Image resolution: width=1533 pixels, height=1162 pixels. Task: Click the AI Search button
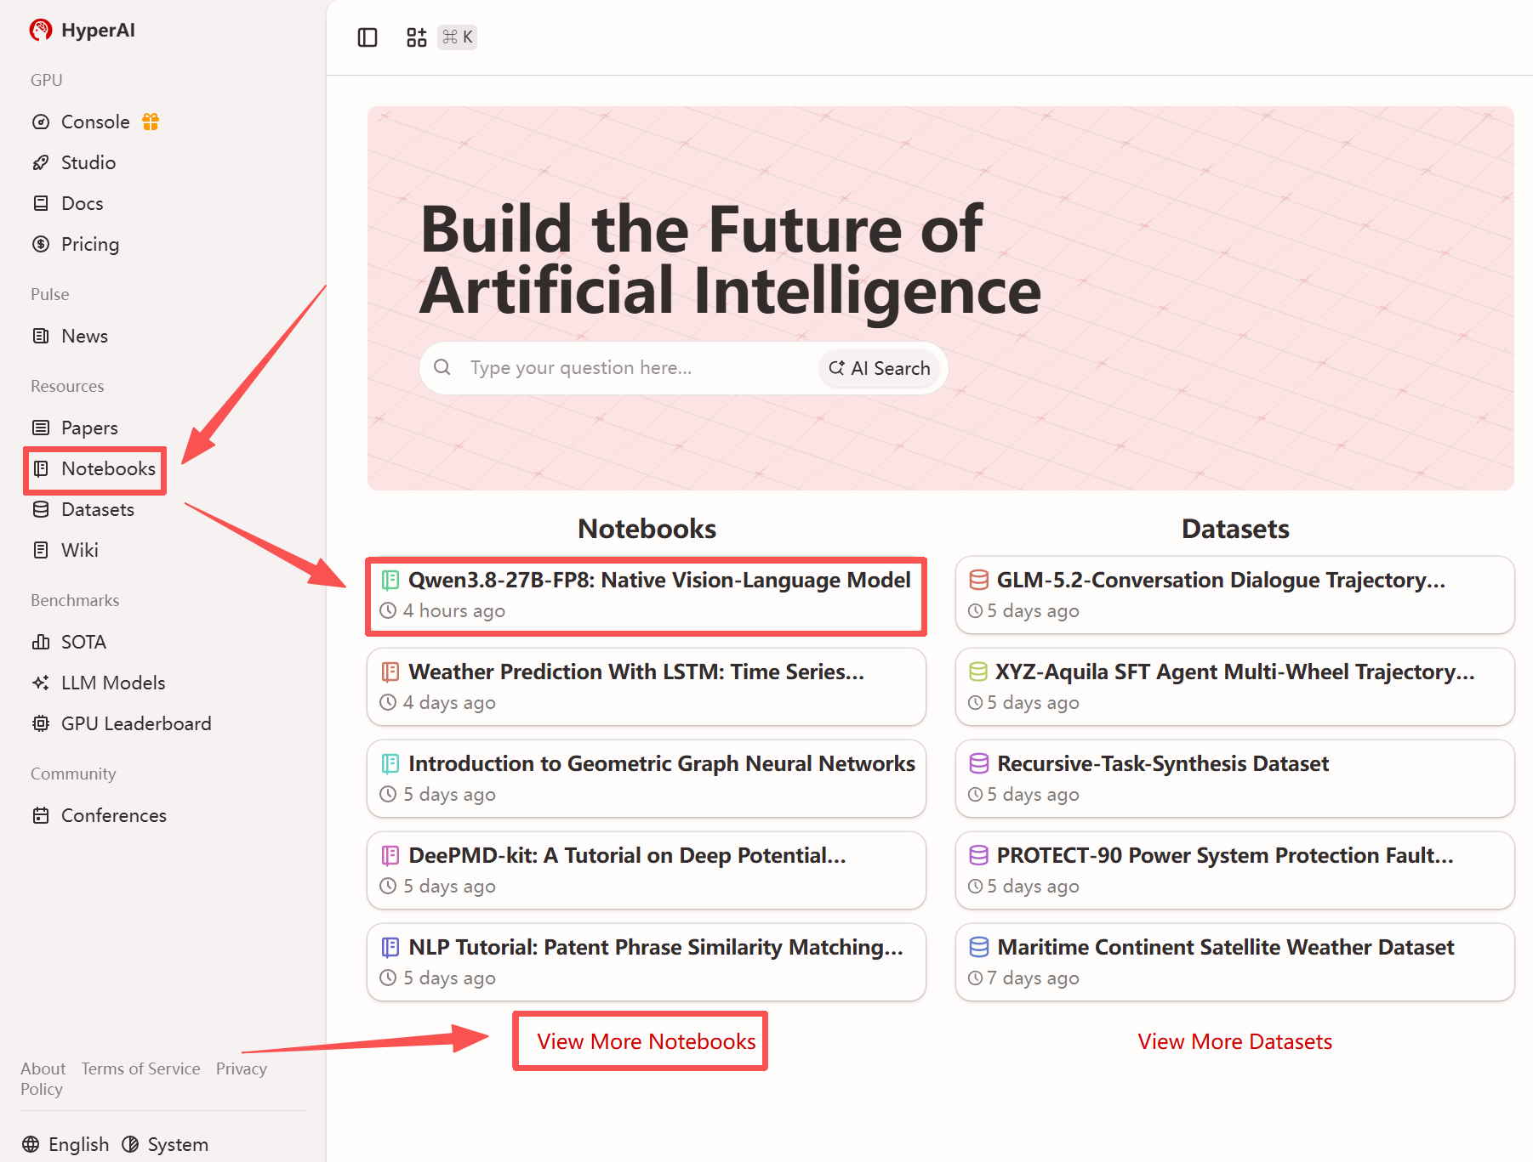(x=880, y=368)
